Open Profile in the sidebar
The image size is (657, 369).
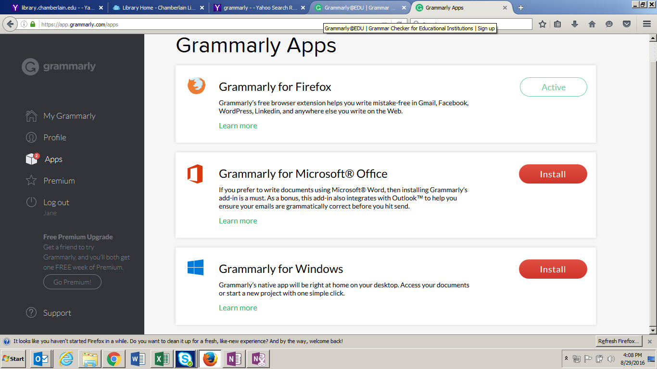pyautogui.click(x=55, y=137)
